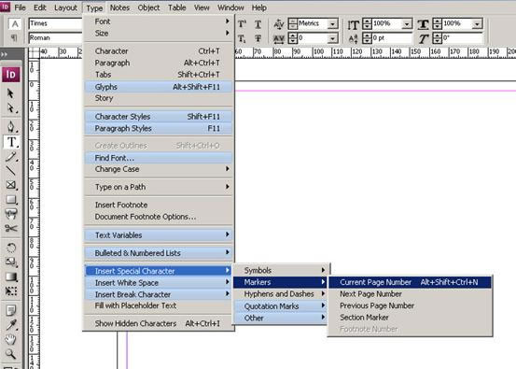This screenshot has height=369, width=516.
Task: Open Horizontal Scale percentage dropdown
Action: click(x=477, y=23)
